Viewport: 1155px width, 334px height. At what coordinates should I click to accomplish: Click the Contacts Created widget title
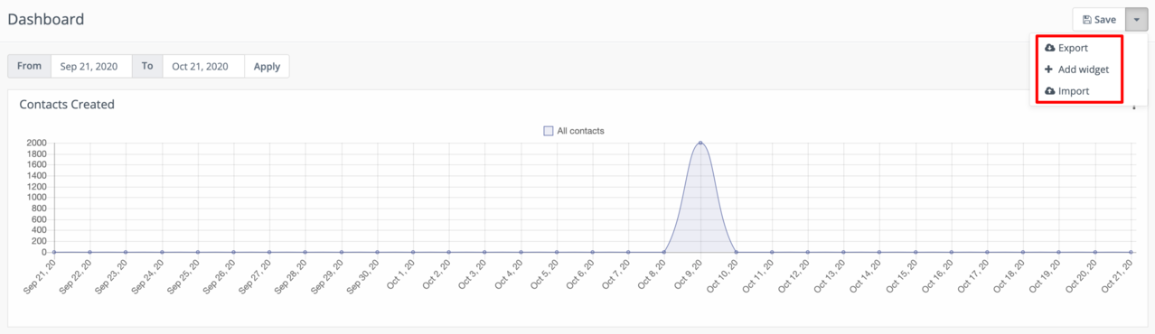(67, 105)
